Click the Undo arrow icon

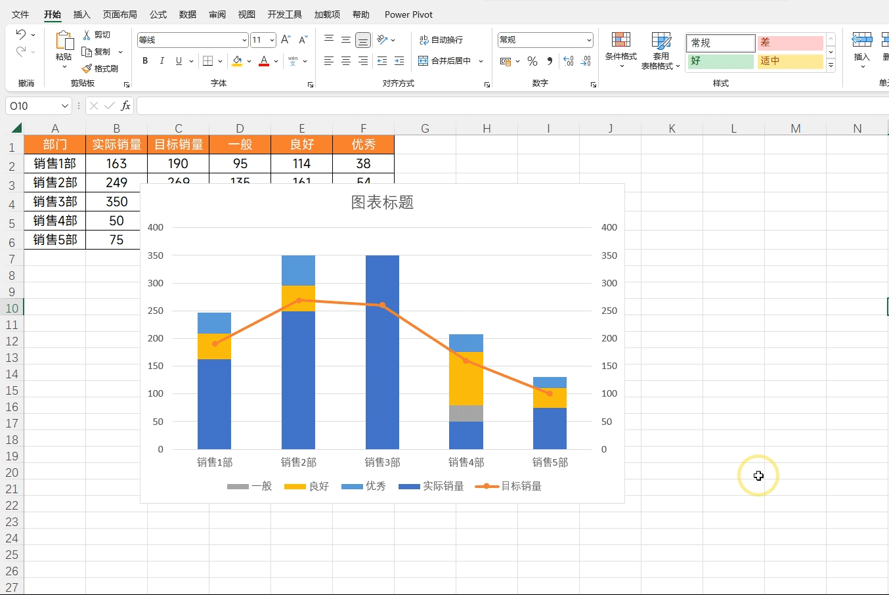pyautogui.click(x=21, y=35)
